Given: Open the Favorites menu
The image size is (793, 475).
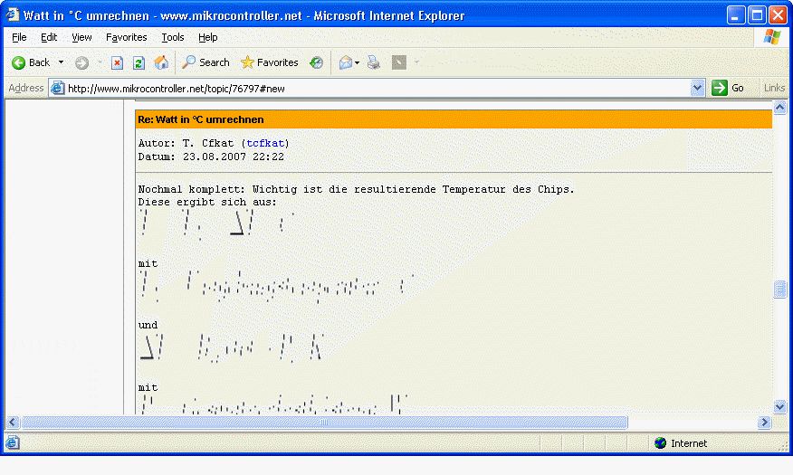Looking at the screenshot, I should pyautogui.click(x=127, y=37).
